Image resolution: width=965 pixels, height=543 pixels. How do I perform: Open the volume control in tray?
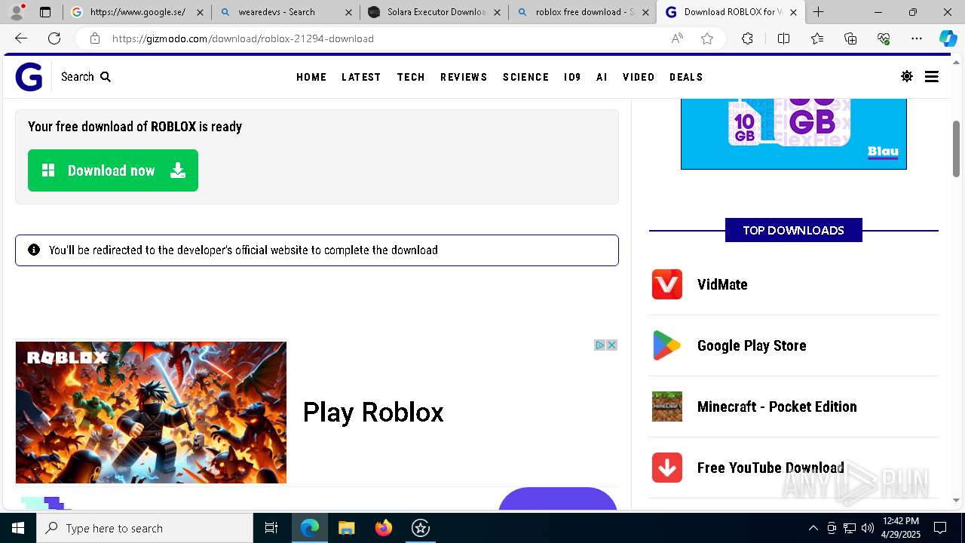[868, 528]
